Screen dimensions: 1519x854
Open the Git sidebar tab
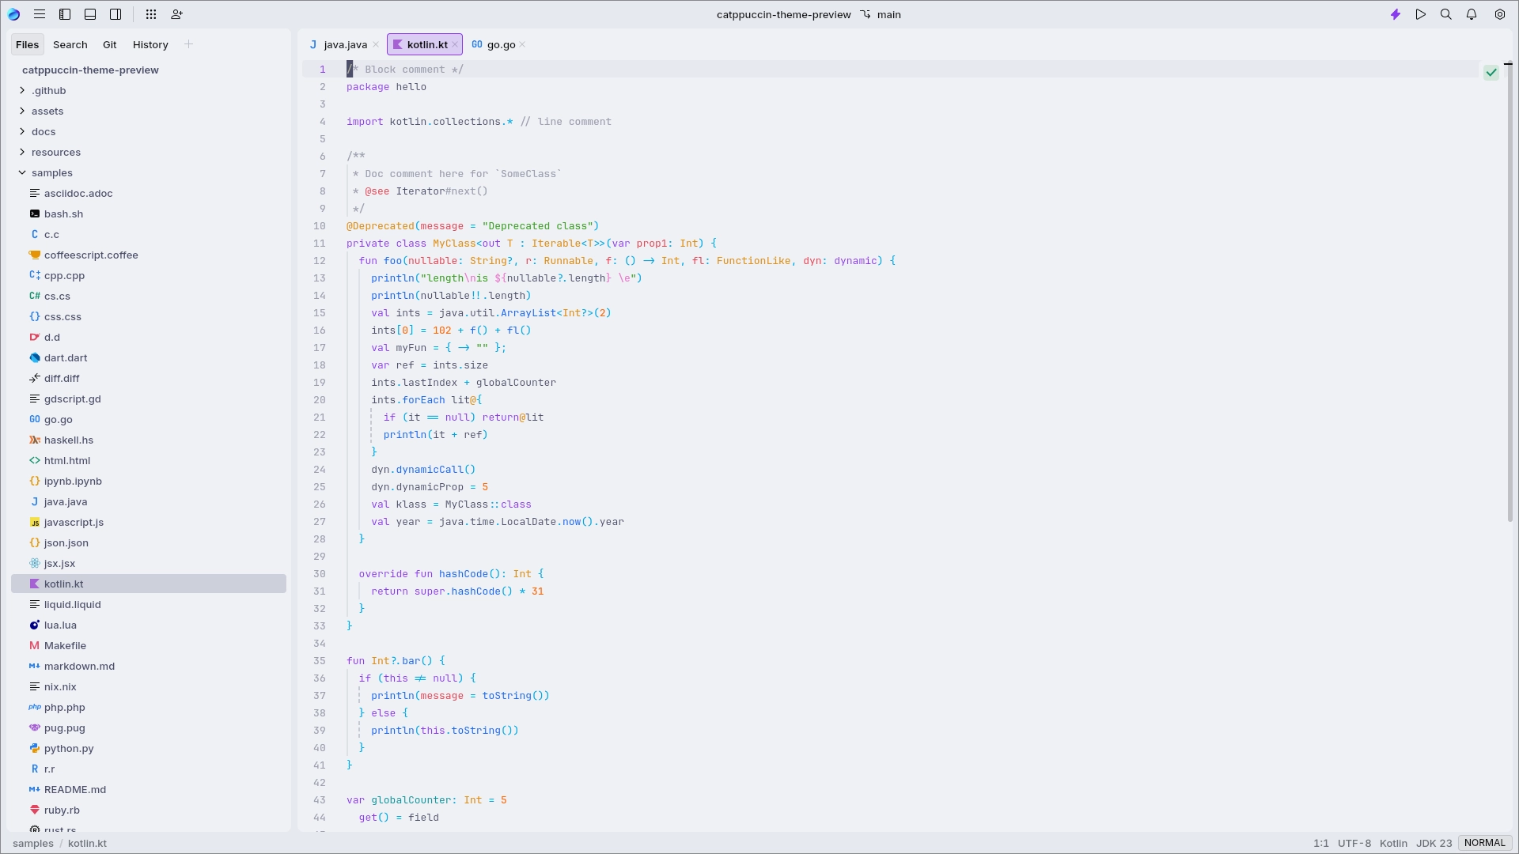pyautogui.click(x=109, y=44)
